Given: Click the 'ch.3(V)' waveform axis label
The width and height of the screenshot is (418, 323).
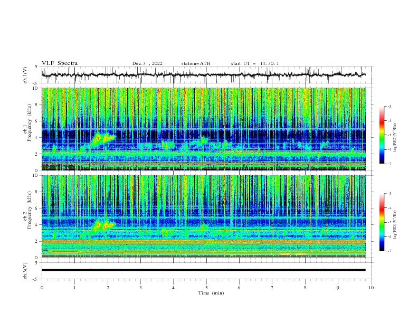Looking at the screenshot, I should (x=25, y=271).
